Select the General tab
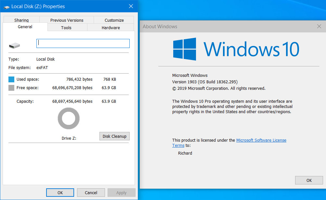 pos(25,27)
